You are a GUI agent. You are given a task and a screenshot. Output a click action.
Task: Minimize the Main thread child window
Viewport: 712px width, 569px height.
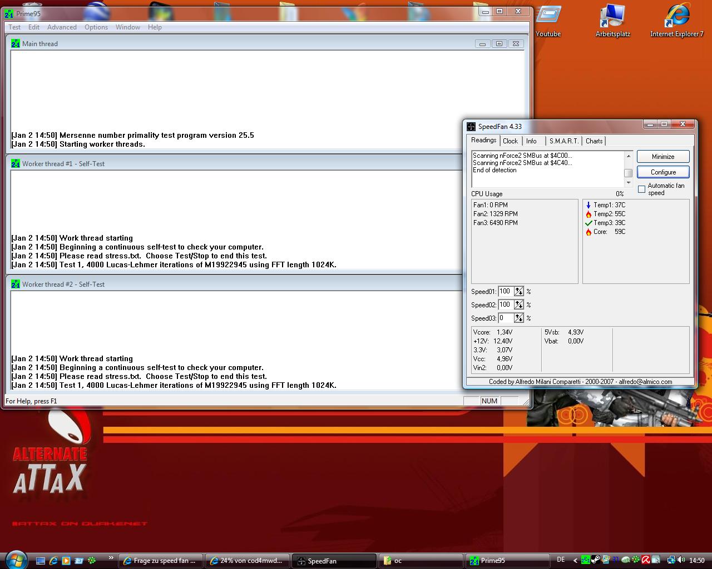tap(482, 44)
